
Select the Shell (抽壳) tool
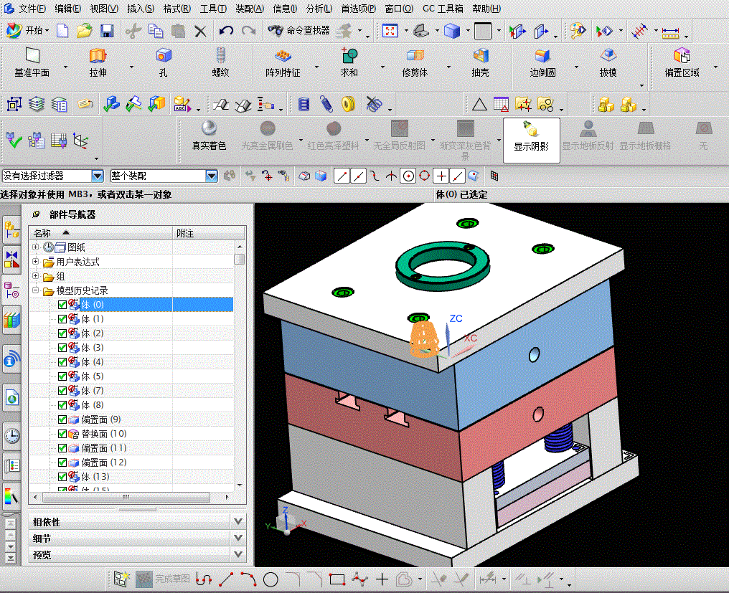[x=480, y=56]
